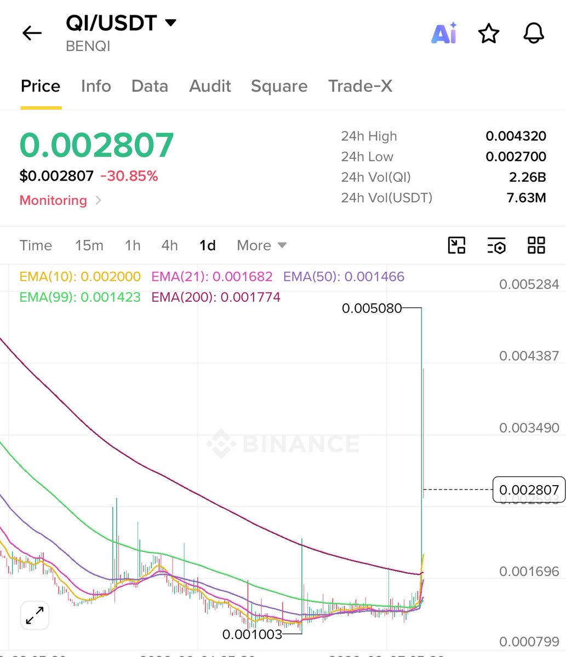Select the 1d timeframe
566x657 pixels.
click(208, 245)
